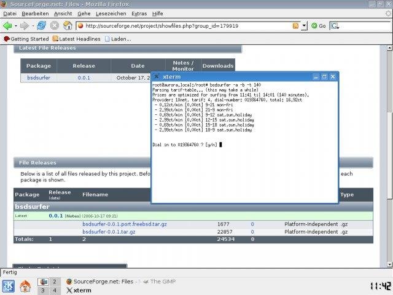Click the page scrollbar down arrow
The image size is (393, 295).
point(389,264)
